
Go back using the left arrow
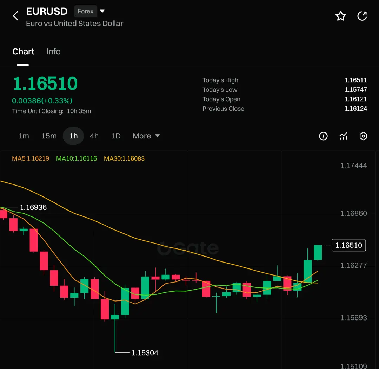tap(16, 16)
